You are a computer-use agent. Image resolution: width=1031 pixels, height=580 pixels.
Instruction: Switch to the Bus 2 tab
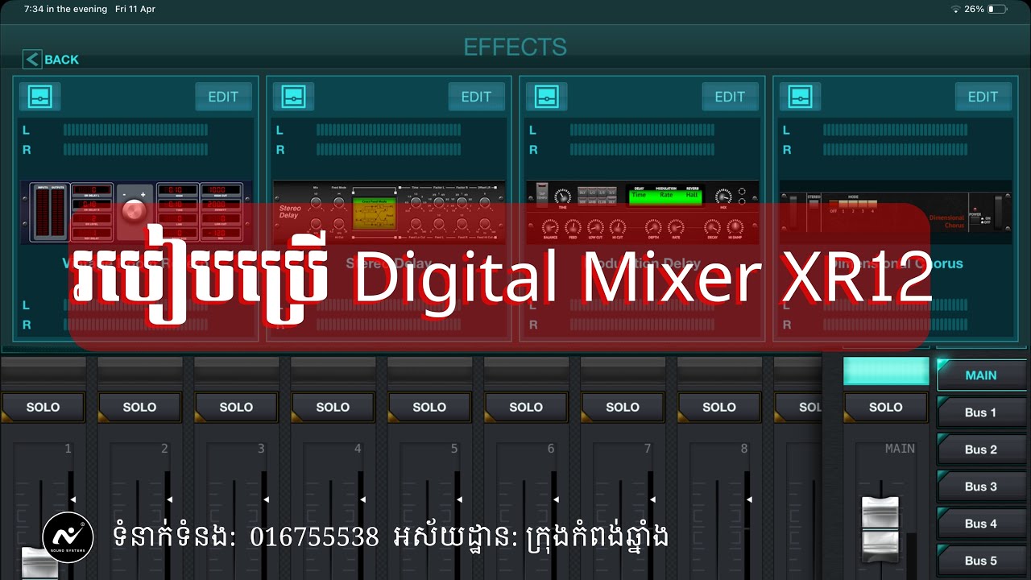tap(981, 449)
